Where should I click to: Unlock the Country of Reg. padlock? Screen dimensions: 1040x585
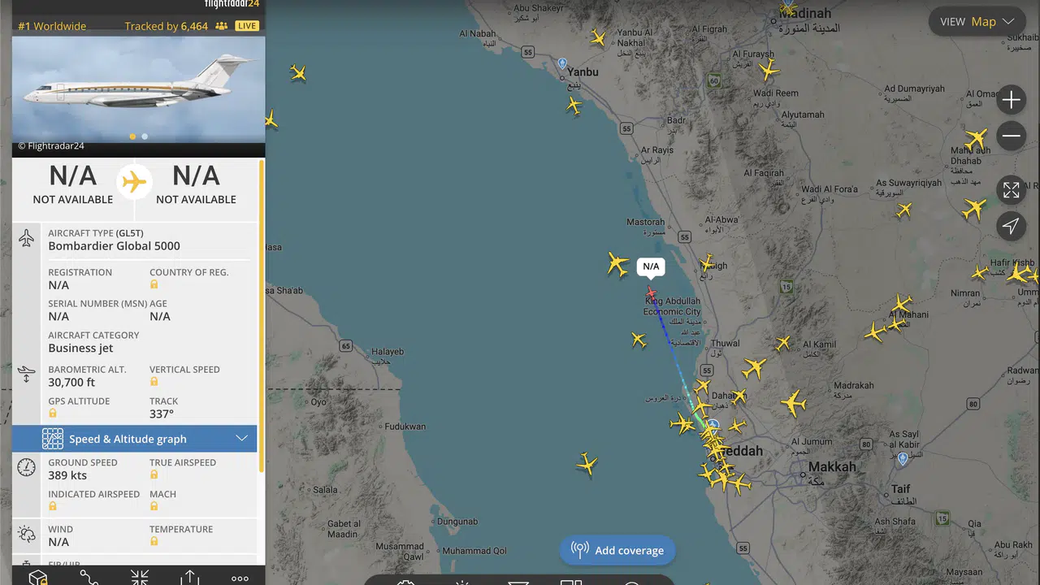154,284
